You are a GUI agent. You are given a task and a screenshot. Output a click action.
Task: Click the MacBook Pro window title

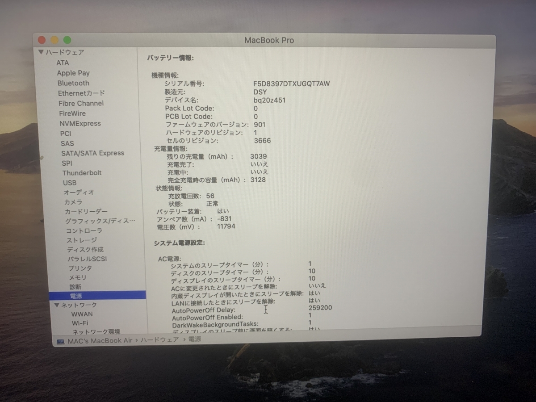269,40
